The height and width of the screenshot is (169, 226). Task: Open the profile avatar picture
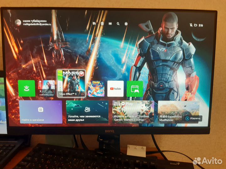(18, 23)
